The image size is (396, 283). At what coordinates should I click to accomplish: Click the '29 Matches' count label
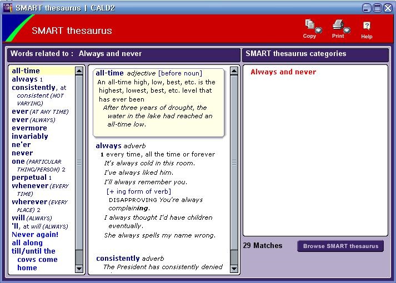coord(263,245)
